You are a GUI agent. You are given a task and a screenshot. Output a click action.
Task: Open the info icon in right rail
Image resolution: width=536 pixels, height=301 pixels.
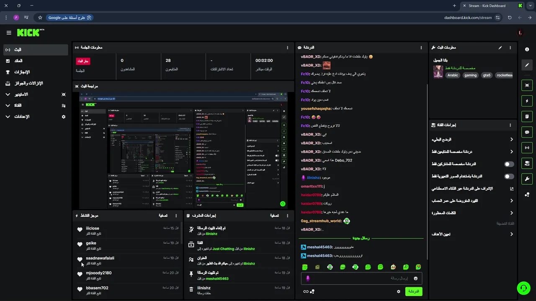click(527, 49)
